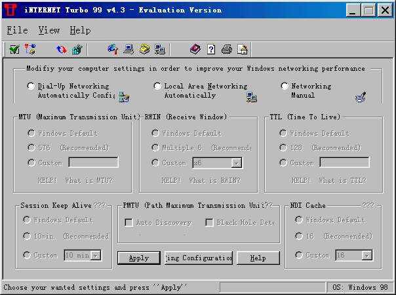Maximize the iNTERNET Turbo window
396x295 pixels.
pos(368,10)
